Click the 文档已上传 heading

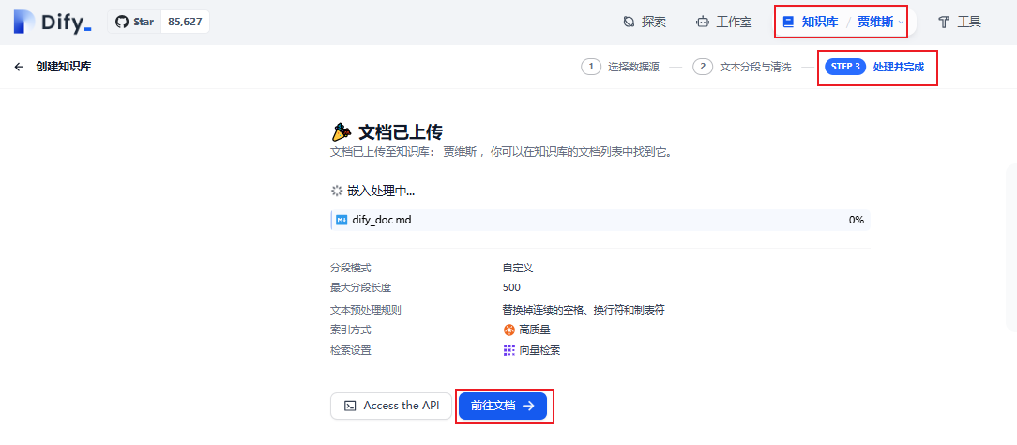[x=401, y=132]
